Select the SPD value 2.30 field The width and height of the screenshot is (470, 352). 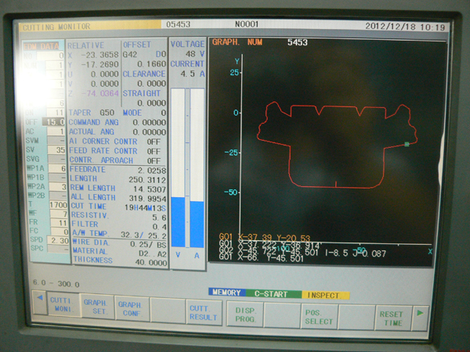[58, 241]
